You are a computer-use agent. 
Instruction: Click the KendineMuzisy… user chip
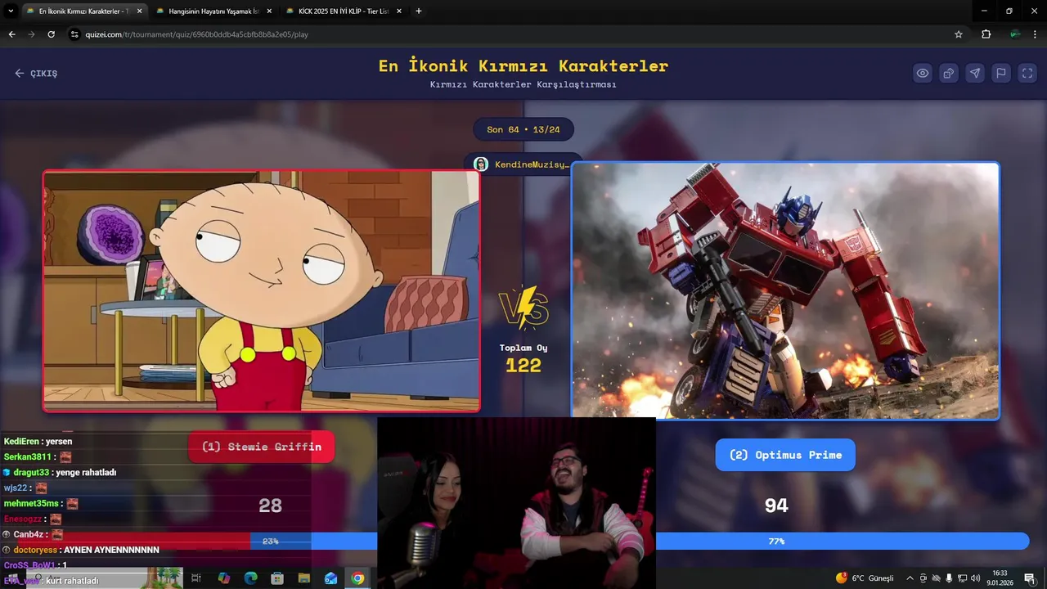coord(523,164)
